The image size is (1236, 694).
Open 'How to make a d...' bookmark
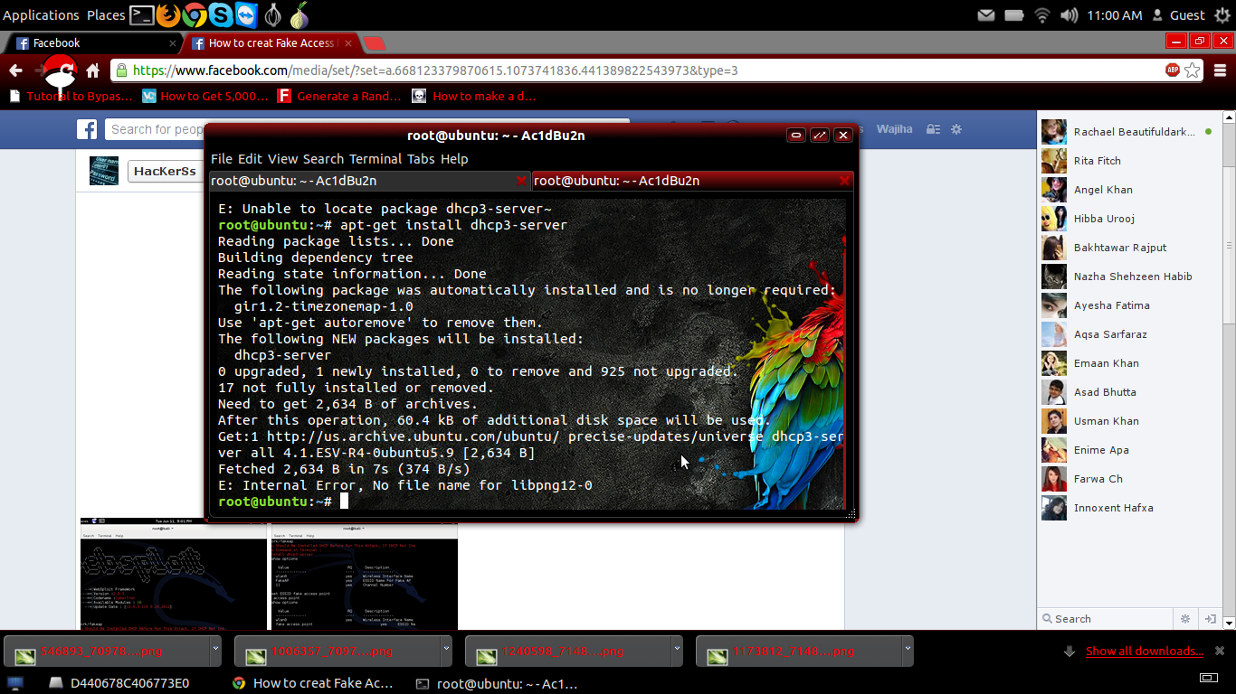(x=474, y=96)
